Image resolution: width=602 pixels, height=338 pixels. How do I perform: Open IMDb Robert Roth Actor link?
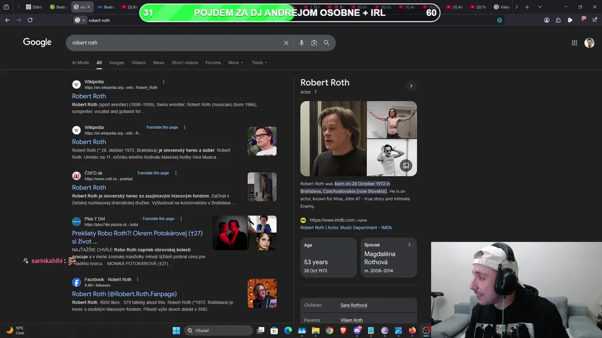click(346, 228)
